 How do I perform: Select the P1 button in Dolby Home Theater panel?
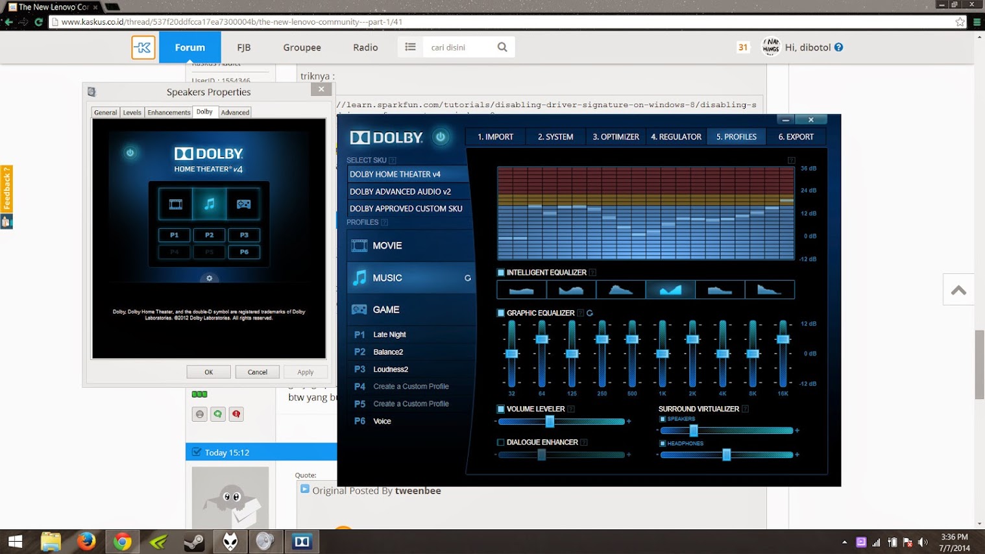click(175, 235)
